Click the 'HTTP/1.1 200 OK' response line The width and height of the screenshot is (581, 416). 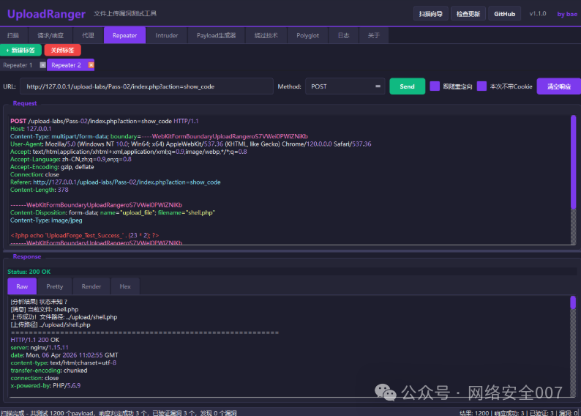pyautogui.click(x=35, y=340)
